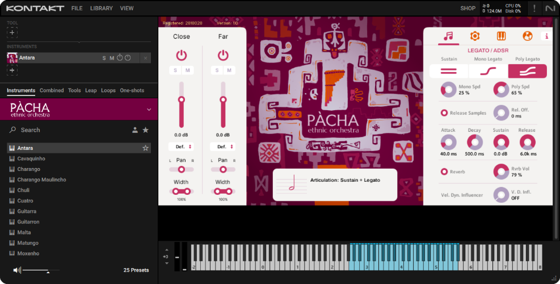Toggle the Far mic power button

(223, 55)
